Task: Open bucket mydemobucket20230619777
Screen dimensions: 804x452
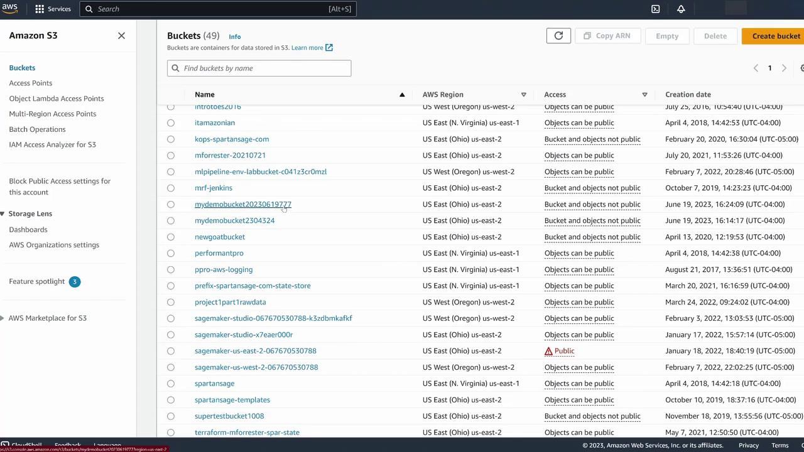Action: 243,205
